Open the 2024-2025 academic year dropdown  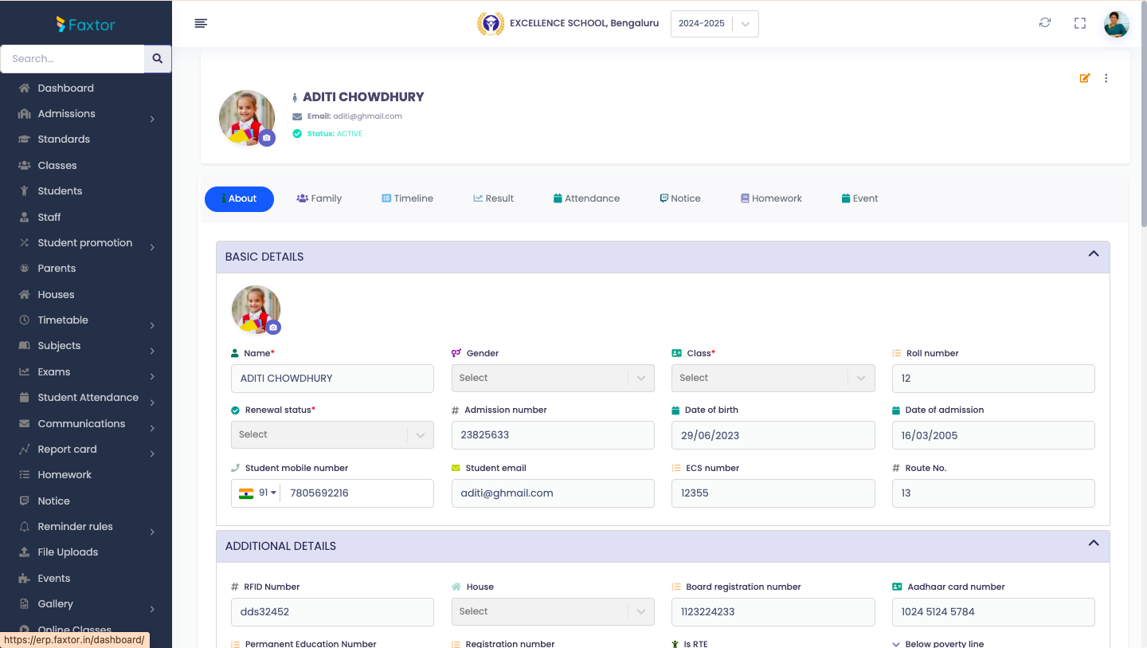point(714,24)
